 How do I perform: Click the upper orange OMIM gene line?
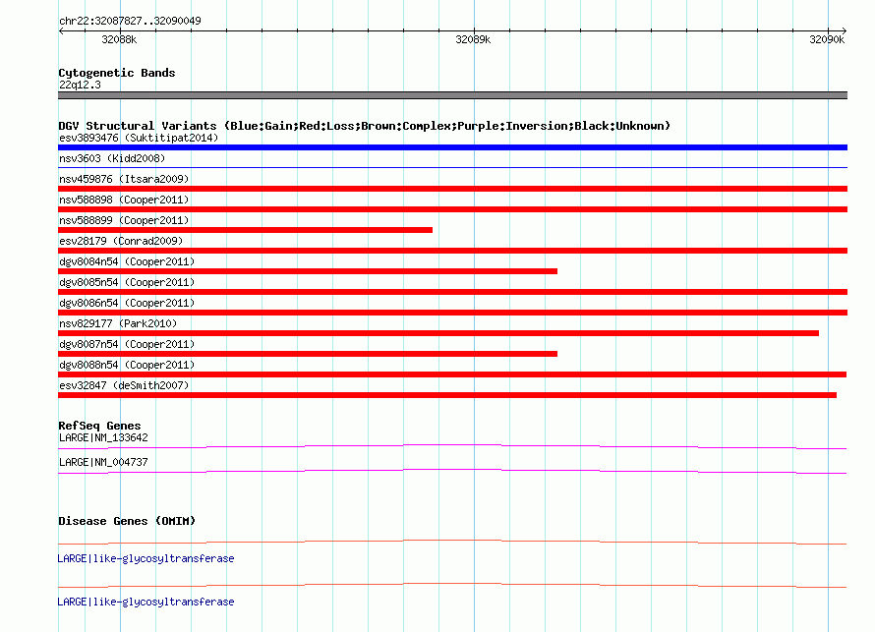452,542
